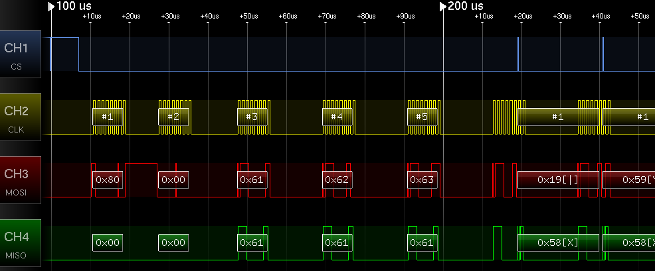The image size is (655, 271).
Task: Click the 0x62 decoded byte on MOSI
Action: tap(337, 180)
